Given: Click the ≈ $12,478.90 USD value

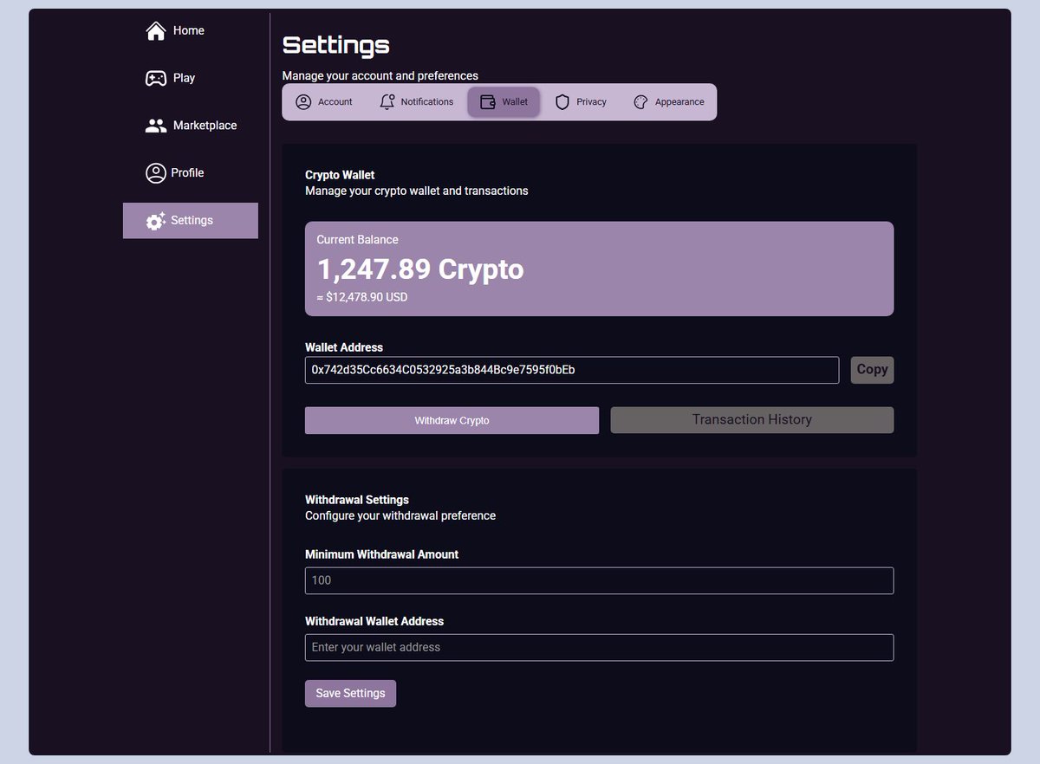Looking at the screenshot, I should coord(362,297).
